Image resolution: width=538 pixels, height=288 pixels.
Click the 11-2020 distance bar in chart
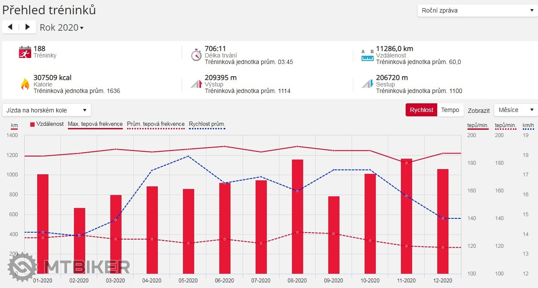point(406,216)
